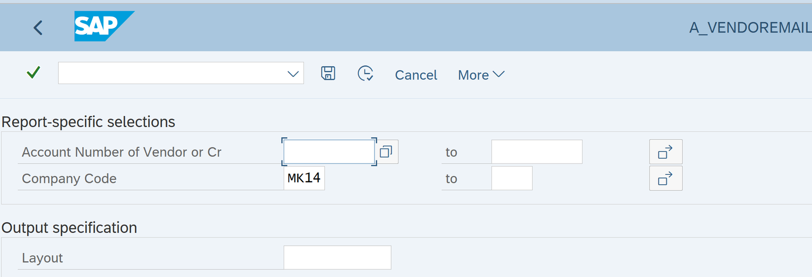Click the save as variant icon

328,73
